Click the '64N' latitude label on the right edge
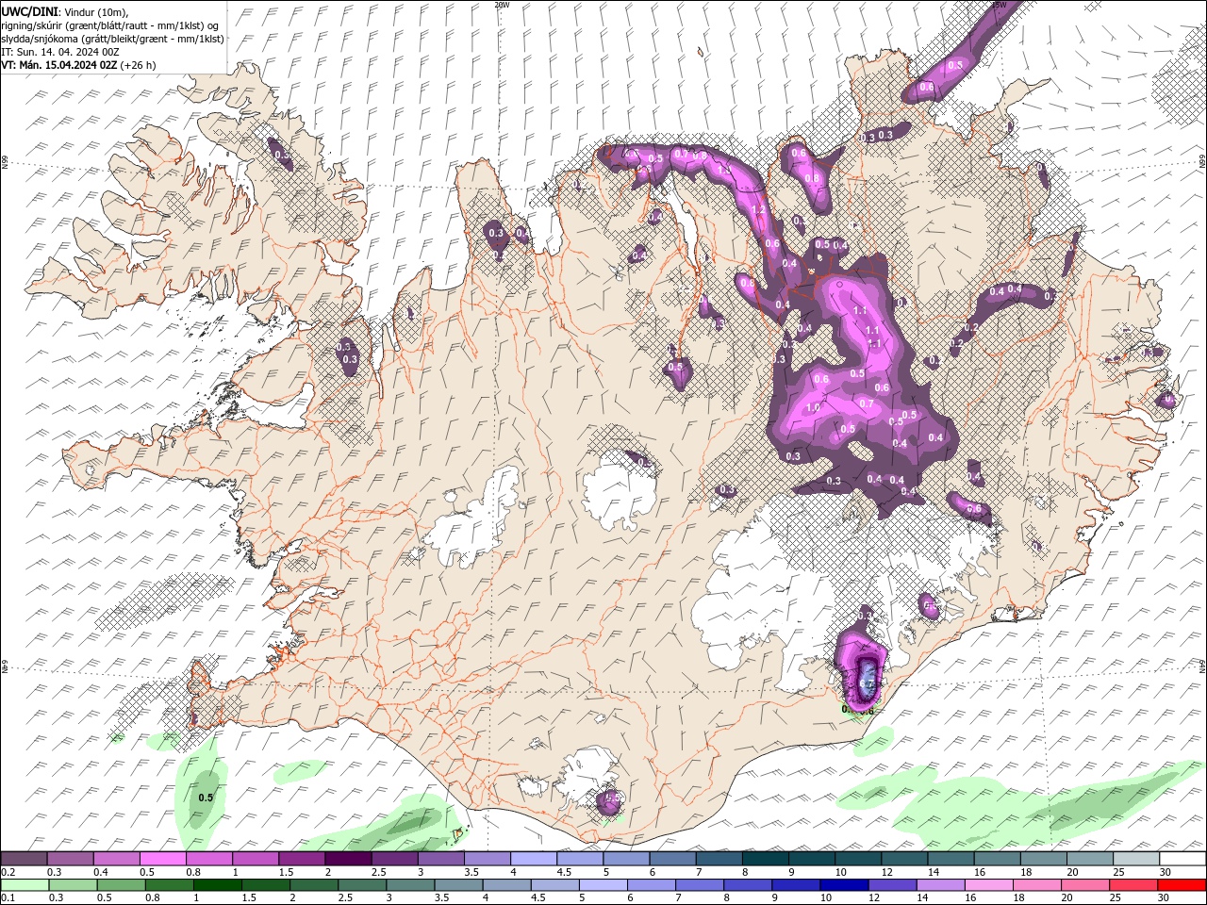This screenshot has width=1207, height=905. point(1202,666)
